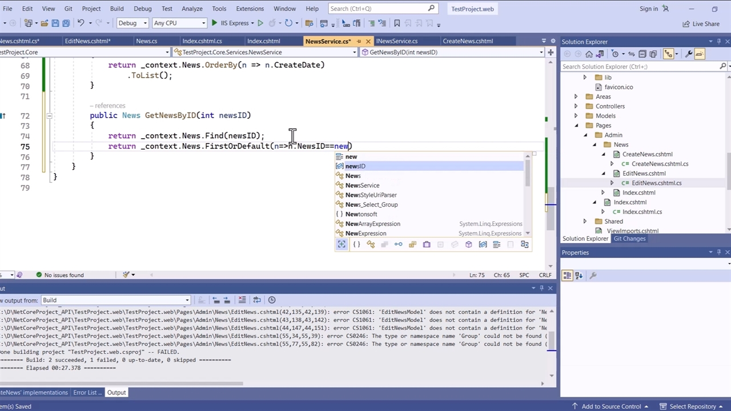Click the Home icon in Solution Explorer toolbar
This screenshot has width=731, height=411.
click(x=589, y=54)
